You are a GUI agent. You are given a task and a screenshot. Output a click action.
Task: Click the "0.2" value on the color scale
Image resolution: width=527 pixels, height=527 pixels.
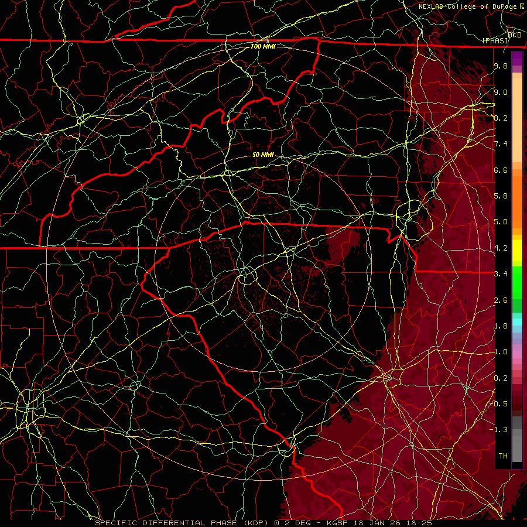click(x=501, y=378)
